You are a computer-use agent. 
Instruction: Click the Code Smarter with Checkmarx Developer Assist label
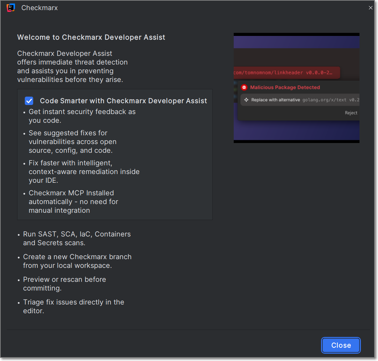123,101
